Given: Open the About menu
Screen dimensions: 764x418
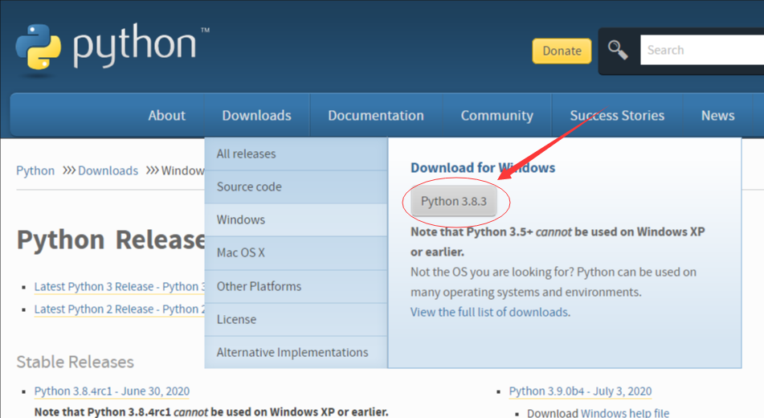Looking at the screenshot, I should (166, 115).
